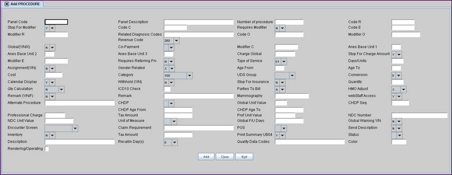The image size is (452, 175).
Task: Focus the Panel Code input field
Action: 56,22
